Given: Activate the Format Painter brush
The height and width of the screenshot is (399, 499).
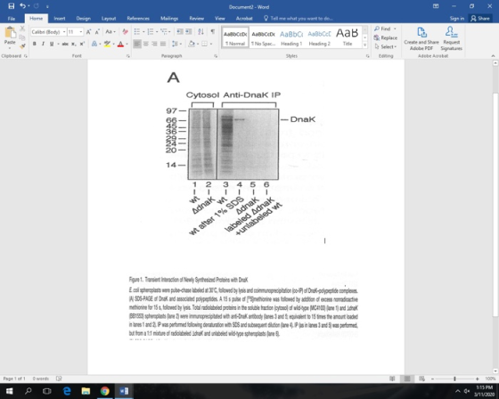Looking at the screenshot, I should (22, 46).
